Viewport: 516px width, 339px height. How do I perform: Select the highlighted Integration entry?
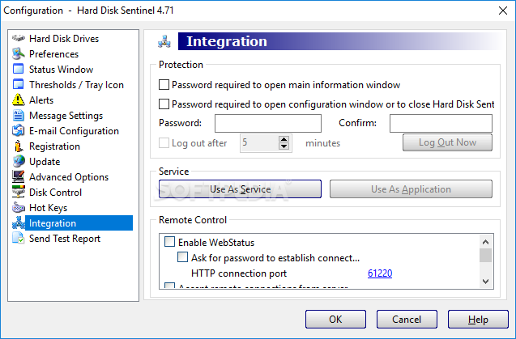coord(79,223)
